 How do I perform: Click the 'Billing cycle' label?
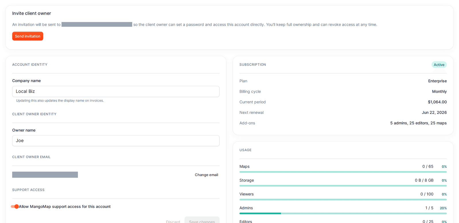click(250, 92)
